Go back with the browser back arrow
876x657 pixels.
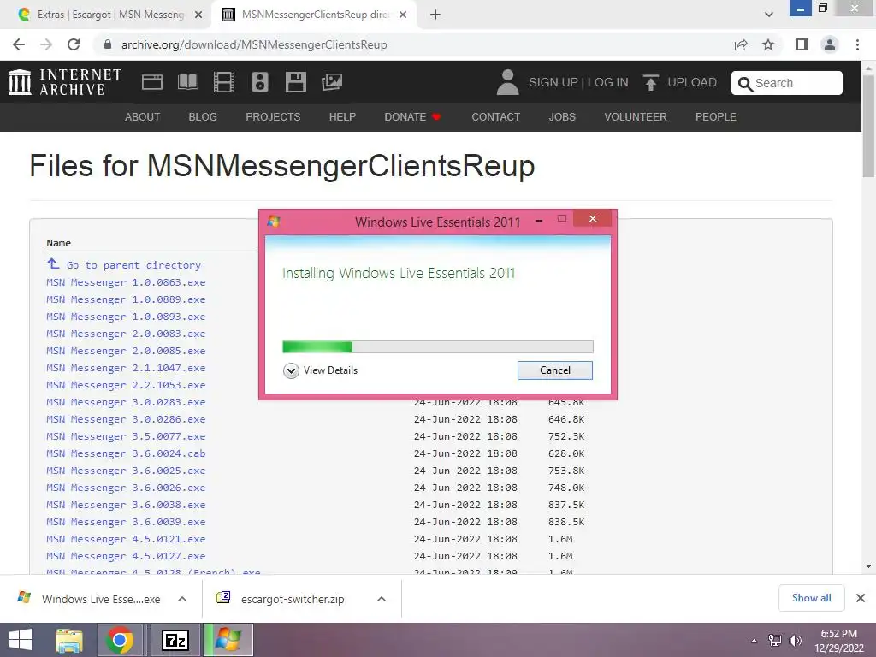[19, 44]
